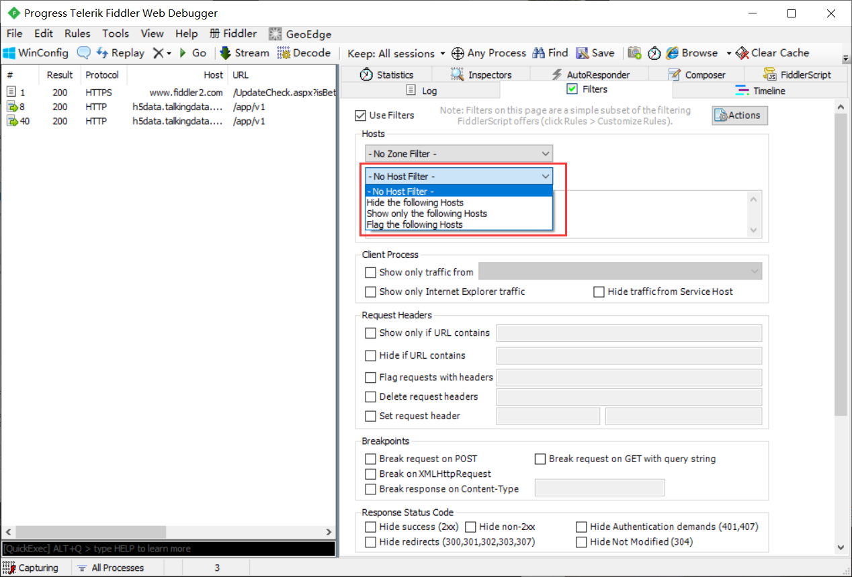Switch to the Inspectors tab
The width and height of the screenshot is (852, 577).
pyautogui.click(x=482, y=75)
